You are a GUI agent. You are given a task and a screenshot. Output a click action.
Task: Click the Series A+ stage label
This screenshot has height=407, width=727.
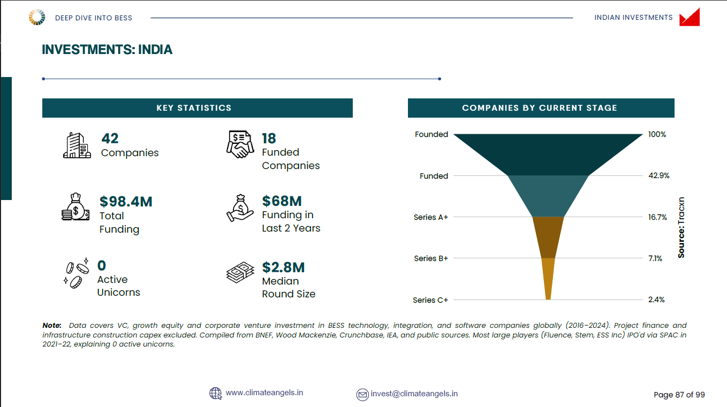coord(431,217)
